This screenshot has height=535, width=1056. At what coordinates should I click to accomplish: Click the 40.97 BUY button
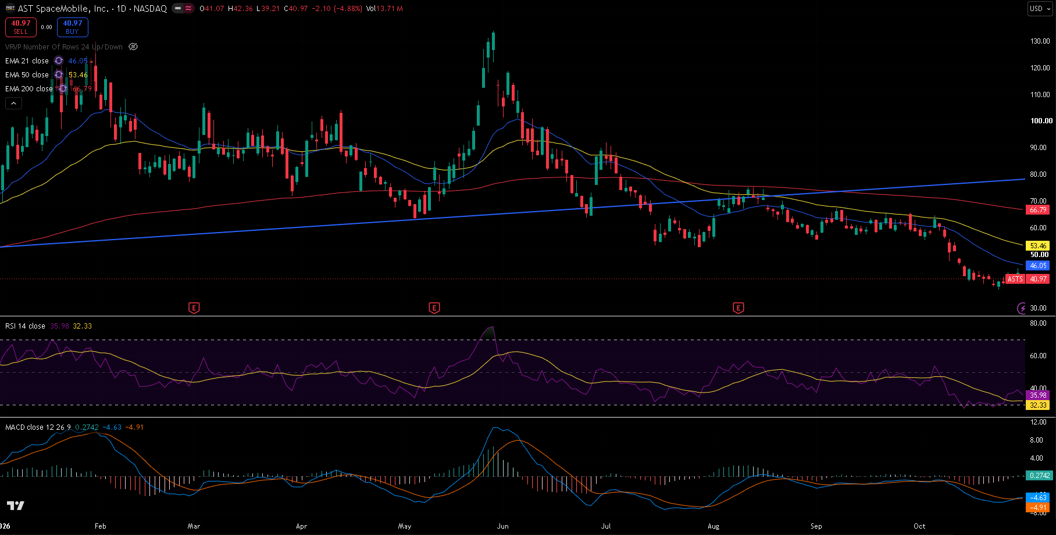(x=73, y=27)
